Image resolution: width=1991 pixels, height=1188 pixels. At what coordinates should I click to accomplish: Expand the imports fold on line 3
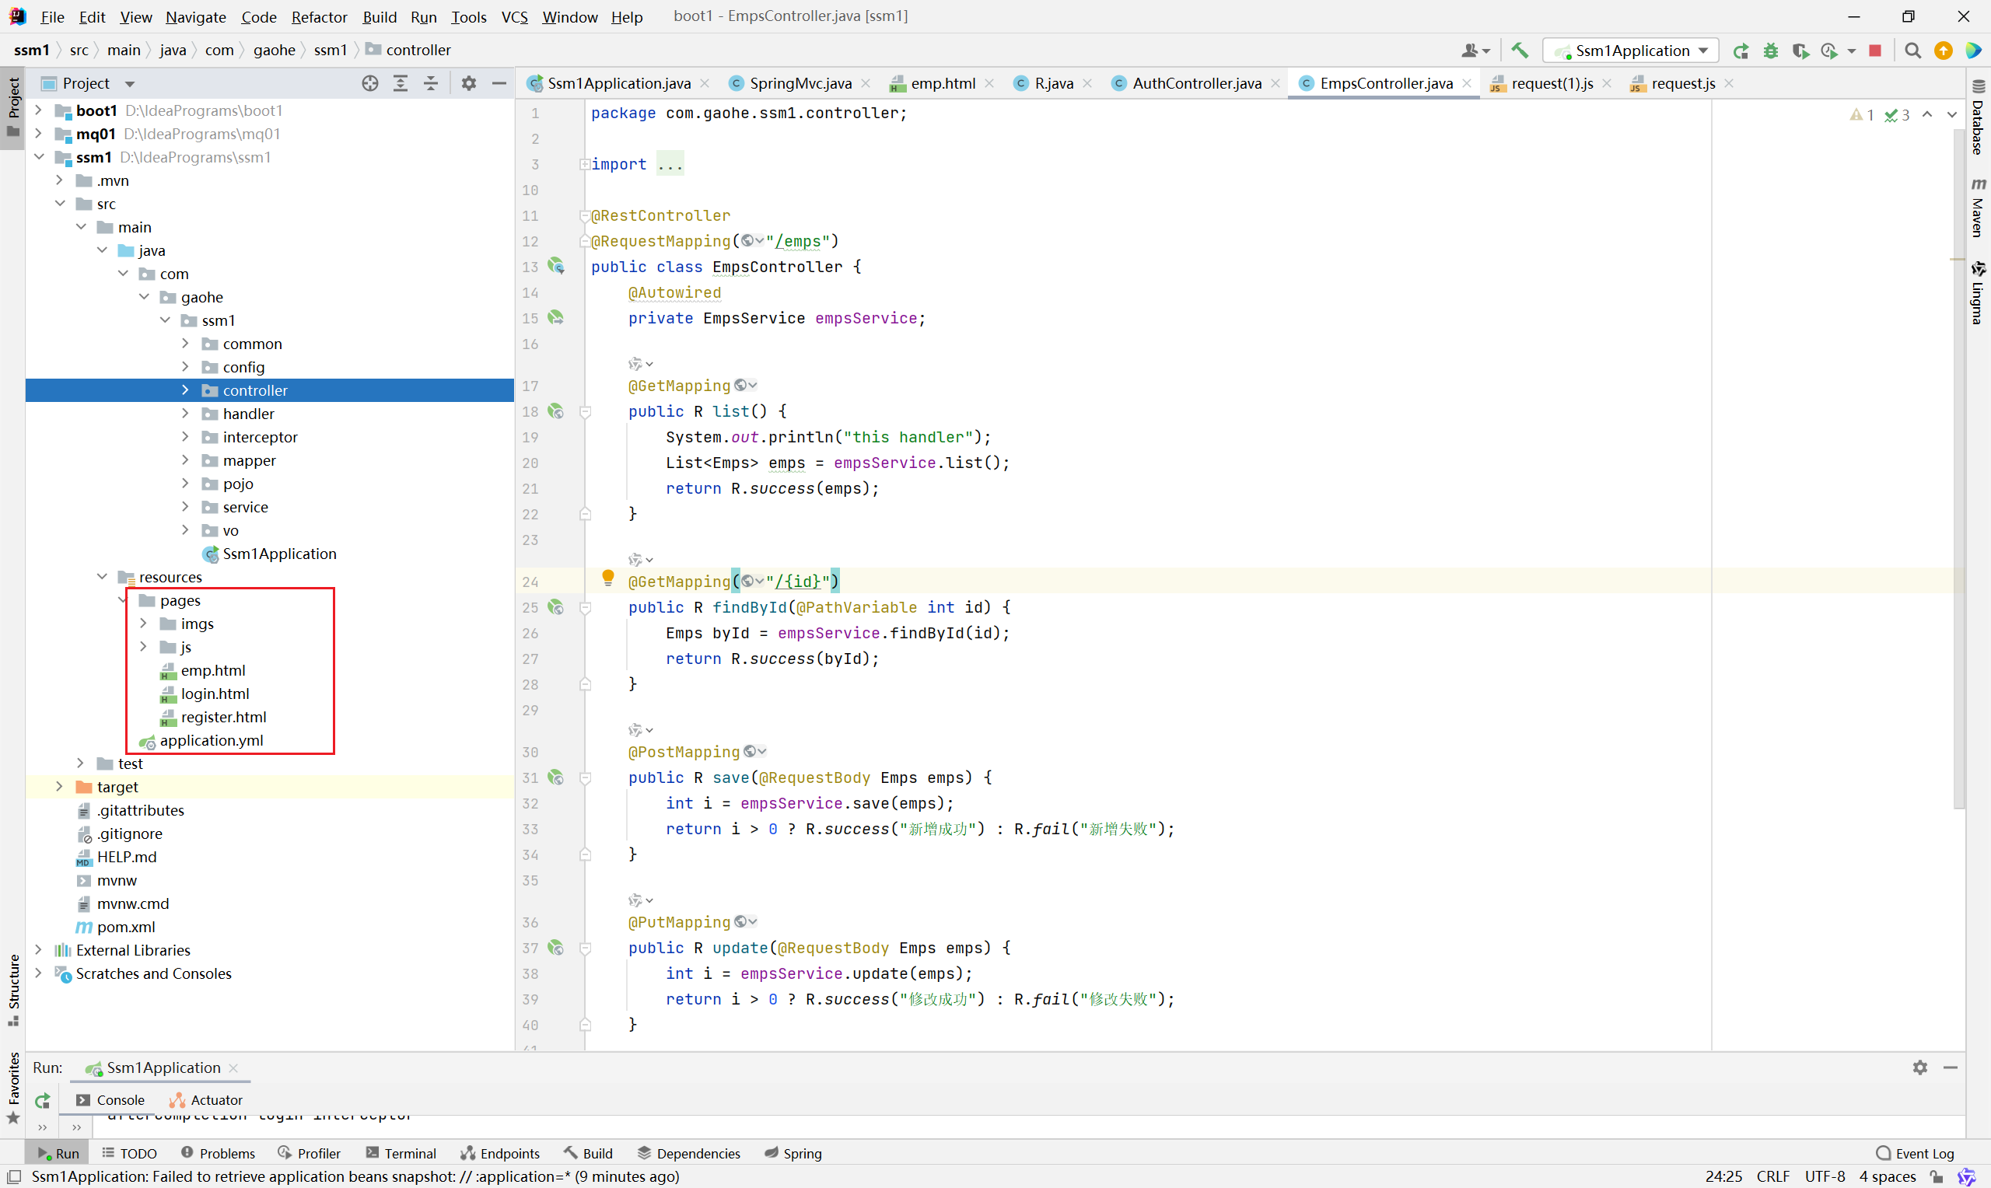point(585,164)
